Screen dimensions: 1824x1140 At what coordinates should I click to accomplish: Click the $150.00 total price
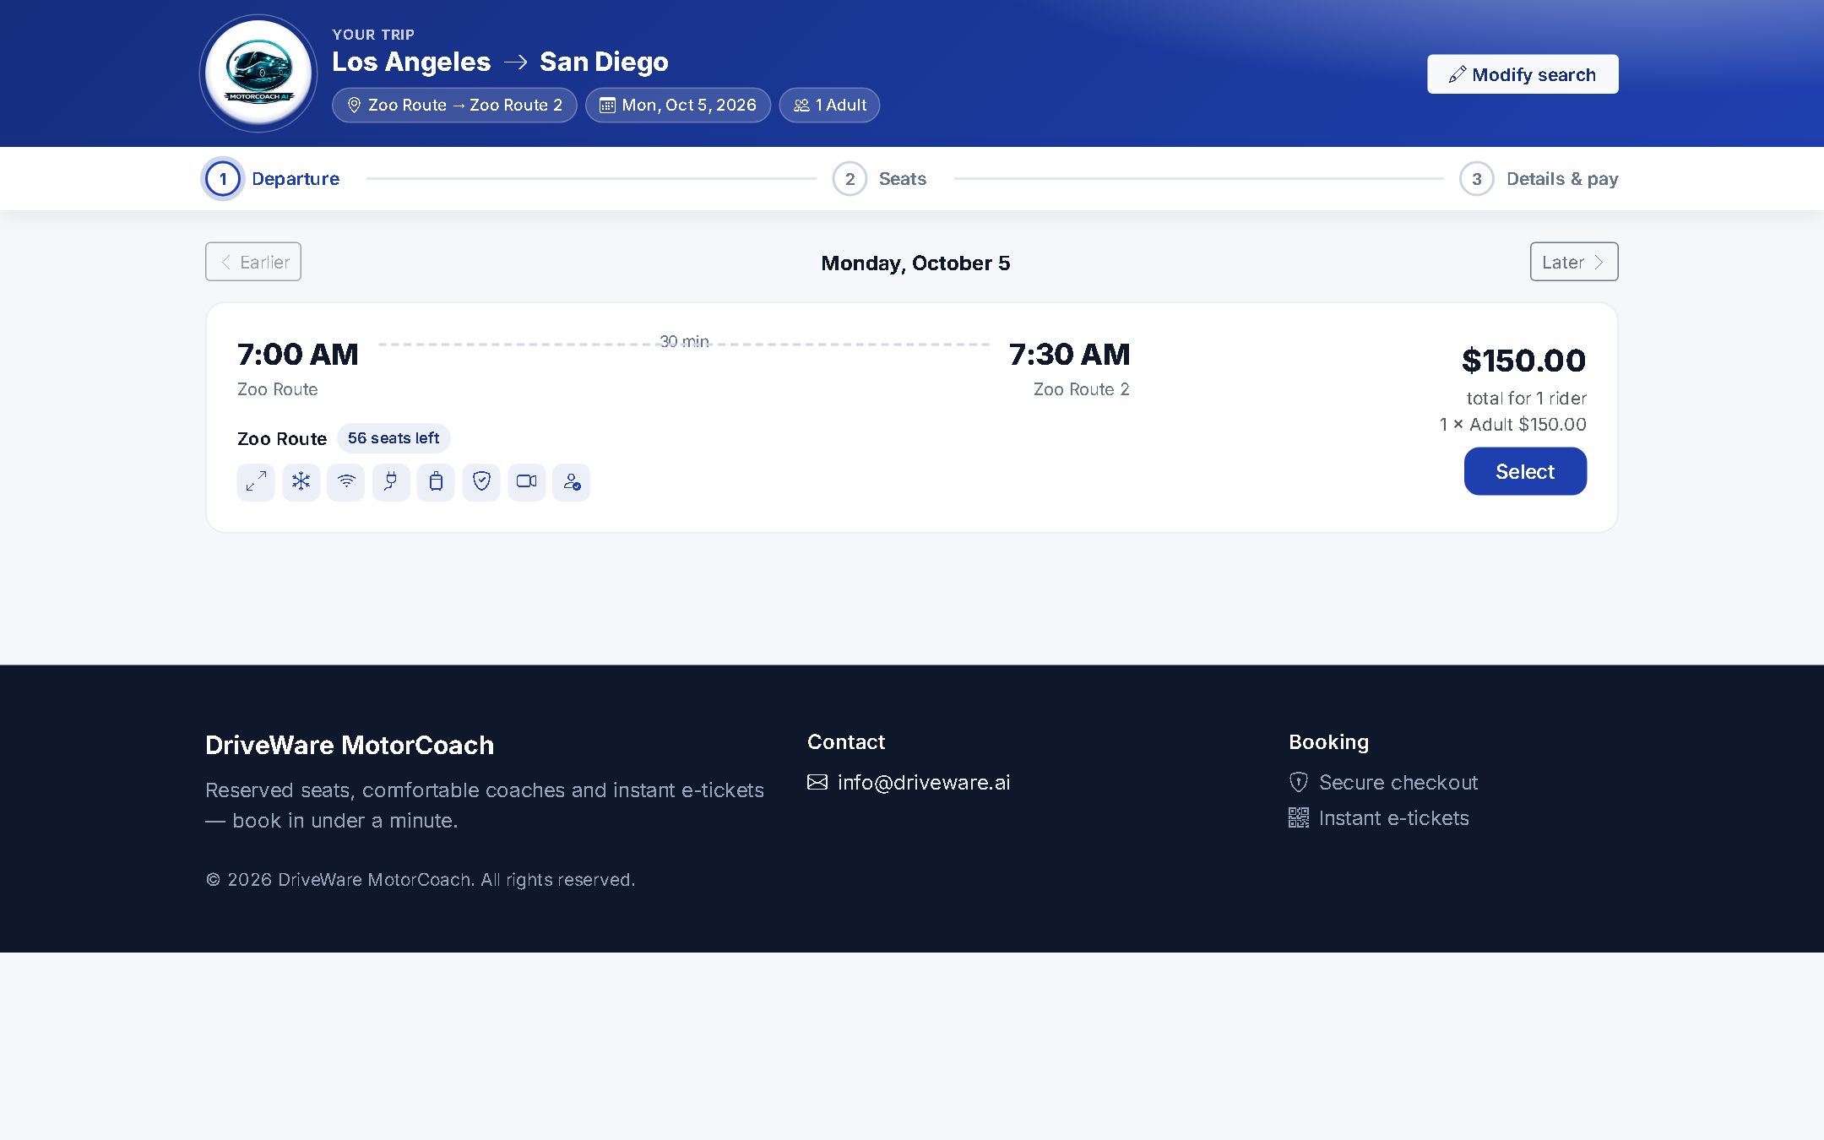[x=1524, y=361]
